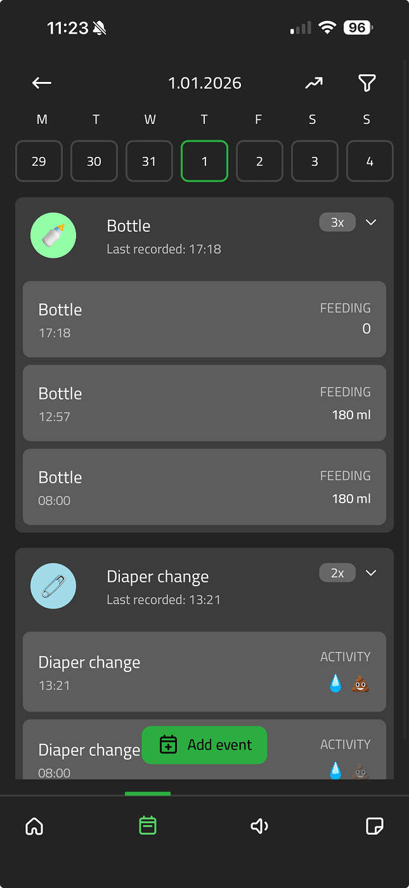Select day 29 in week strip
Viewport: 409px width, 888px height.
pos(39,161)
